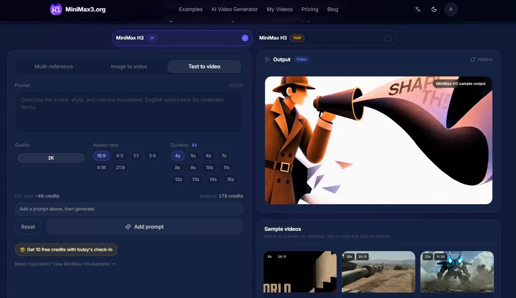516x298 pixels.
Task: Select MiniMax H3 2K model option
Action: click(x=182, y=38)
